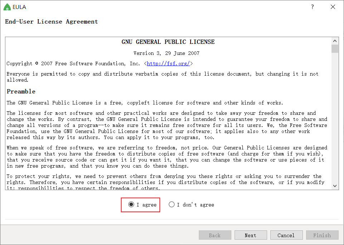This screenshot has height=245, width=344.
Task: Click the green EULA app icon
Action: pyautogui.click(x=7, y=7)
